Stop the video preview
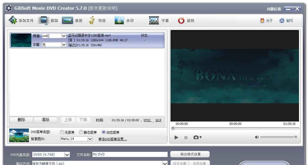Screen dimensions: 308x165 (x=186, y=138)
